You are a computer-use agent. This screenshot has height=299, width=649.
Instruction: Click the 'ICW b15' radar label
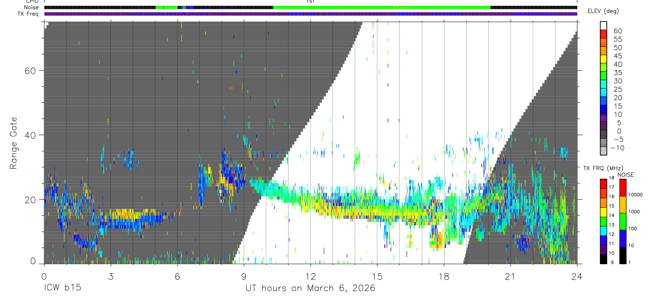[x=62, y=288]
